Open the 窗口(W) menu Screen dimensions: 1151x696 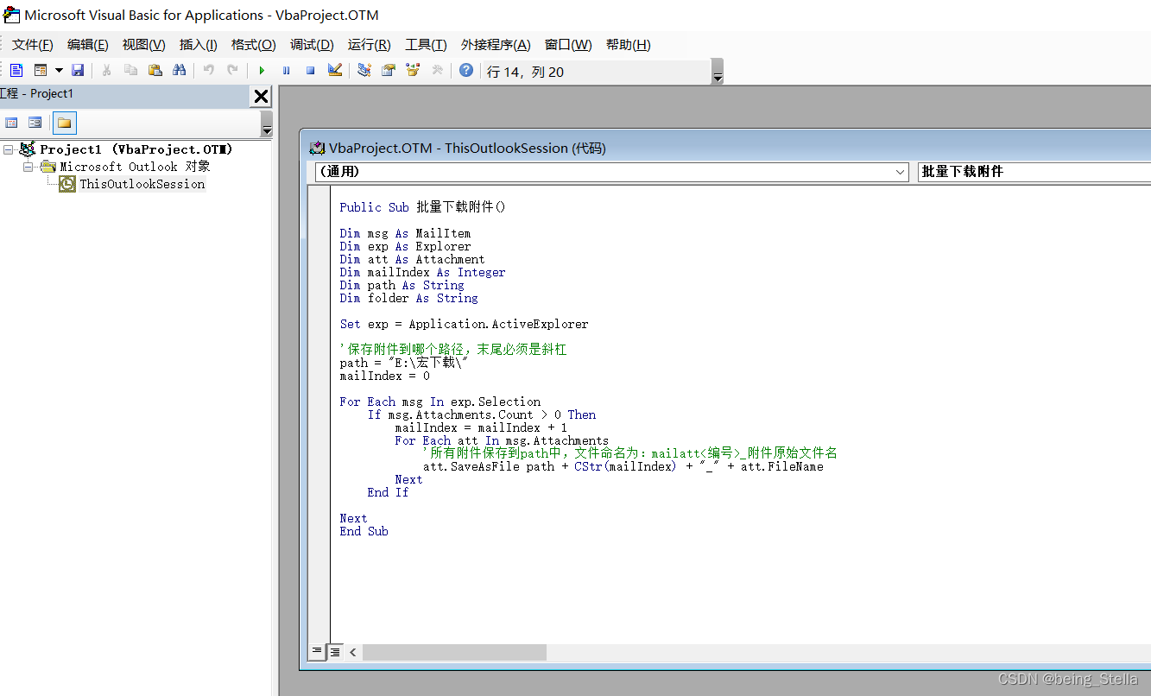click(x=568, y=45)
